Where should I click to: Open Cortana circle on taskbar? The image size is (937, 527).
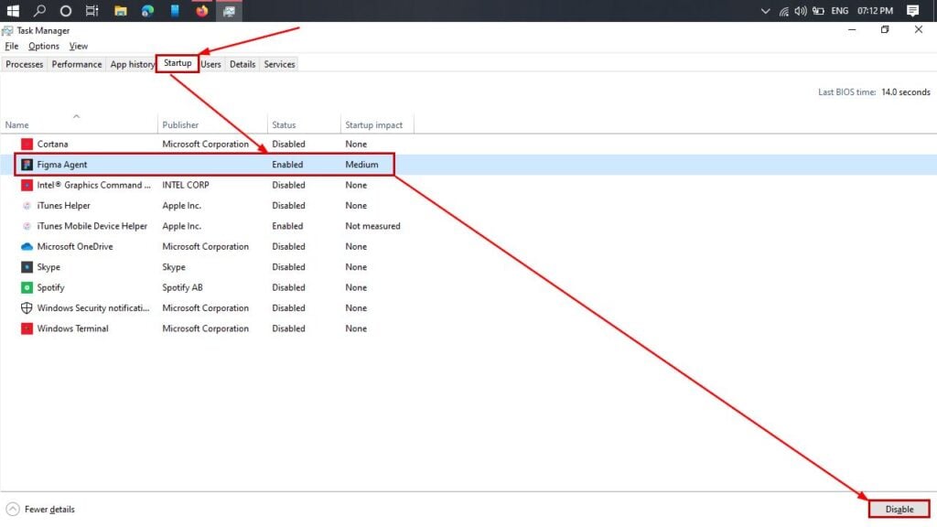tap(66, 11)
